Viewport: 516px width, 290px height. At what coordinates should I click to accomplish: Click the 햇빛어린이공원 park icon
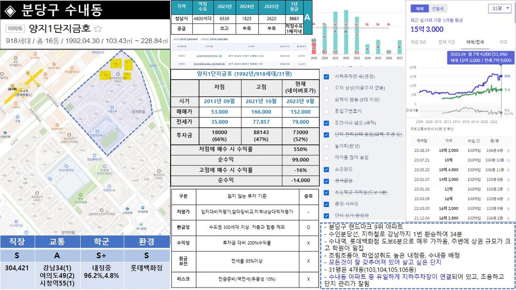pos(80,195)
